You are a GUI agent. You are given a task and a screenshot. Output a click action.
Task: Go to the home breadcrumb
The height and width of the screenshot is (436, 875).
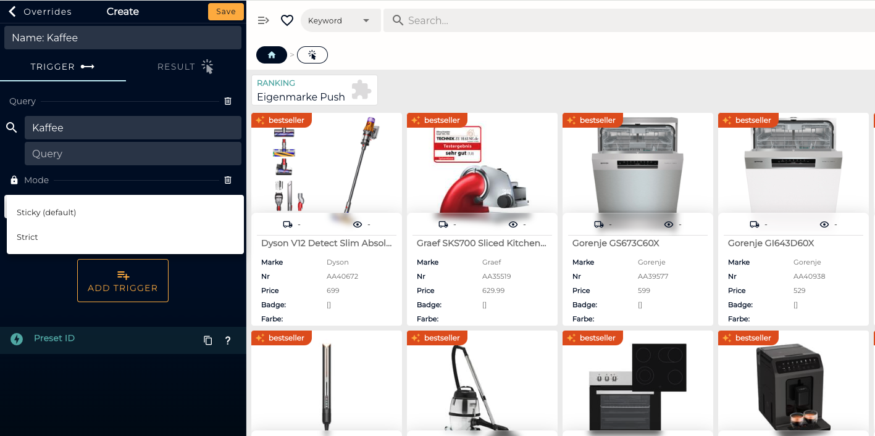pyautogui.click(x=272, y=55)
